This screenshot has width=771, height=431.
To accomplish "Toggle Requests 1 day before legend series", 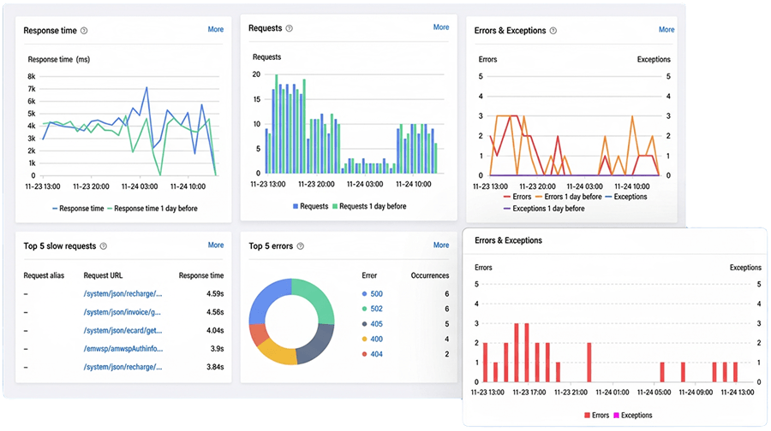I will (369, 206).
